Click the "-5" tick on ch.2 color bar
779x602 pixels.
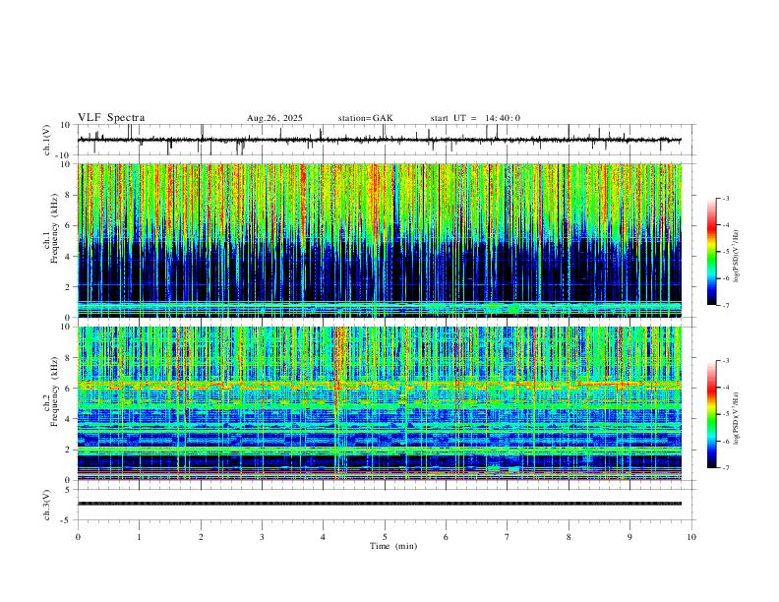click(x=725, y=414)
